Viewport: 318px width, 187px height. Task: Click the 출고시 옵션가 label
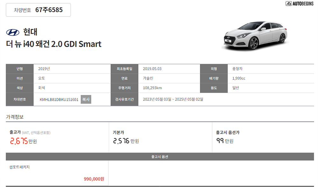pyautogui.click(x=228, y=132)
